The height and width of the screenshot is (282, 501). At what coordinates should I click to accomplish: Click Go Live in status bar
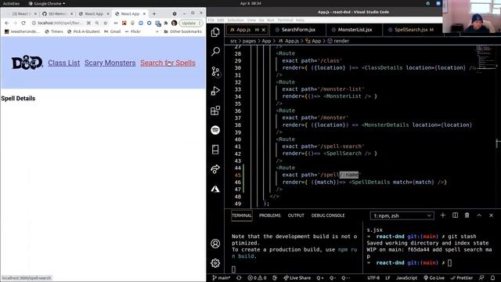[x=434, y=278]
